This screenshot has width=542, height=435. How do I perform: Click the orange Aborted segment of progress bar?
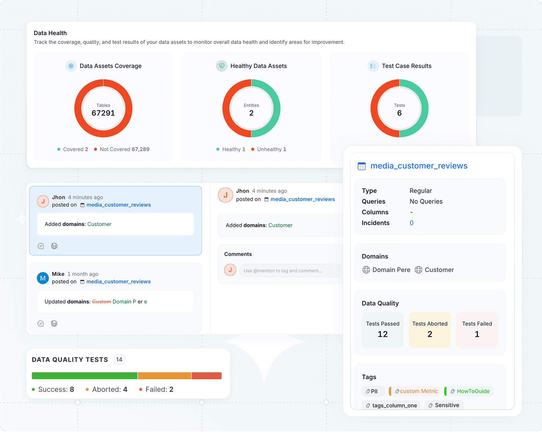[x=164, y=376]
